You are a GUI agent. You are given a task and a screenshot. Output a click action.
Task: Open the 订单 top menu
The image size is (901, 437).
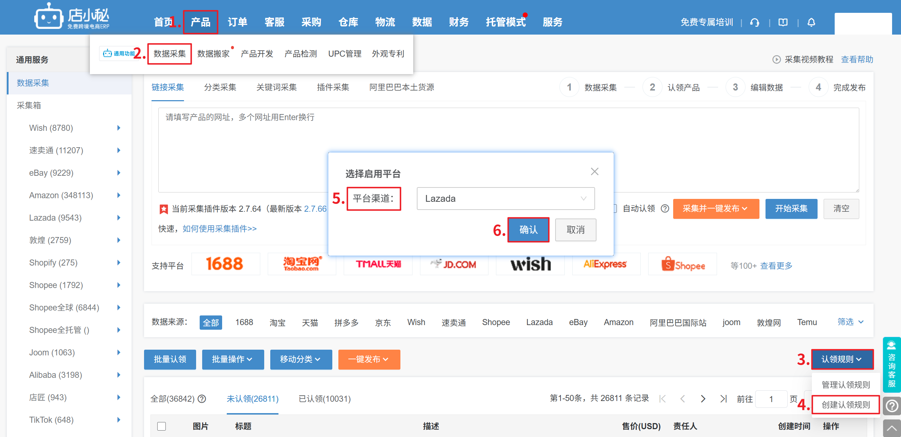pos(237,22)
